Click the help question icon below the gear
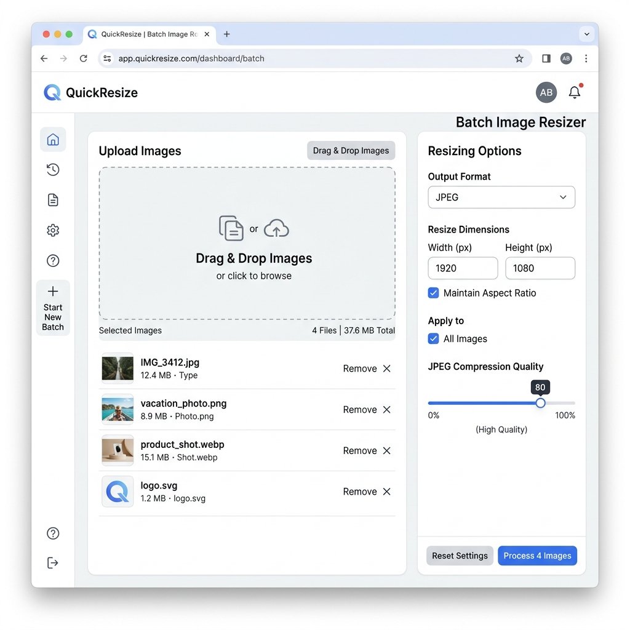This screenshot has height=630, width=630. pyautogui.click(x=53, y=261)
